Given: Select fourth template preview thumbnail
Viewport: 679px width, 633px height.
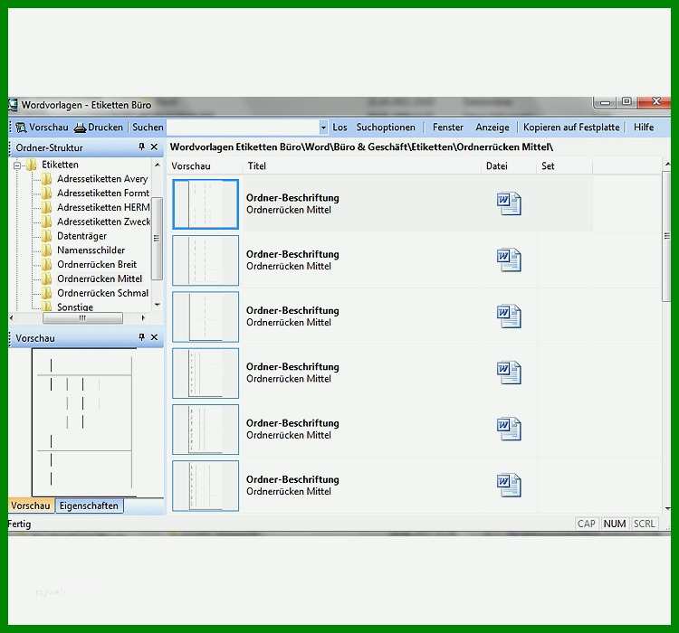Looking at the screenshot, I should 206,373.
